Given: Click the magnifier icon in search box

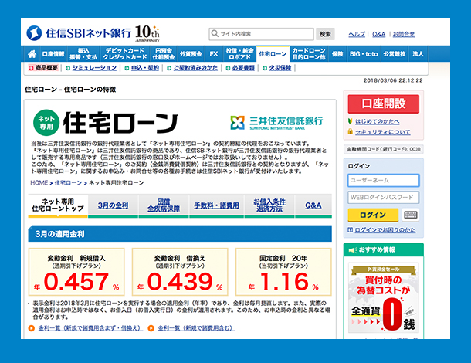Looking at the screenshot, I should (x=215, y=33).
